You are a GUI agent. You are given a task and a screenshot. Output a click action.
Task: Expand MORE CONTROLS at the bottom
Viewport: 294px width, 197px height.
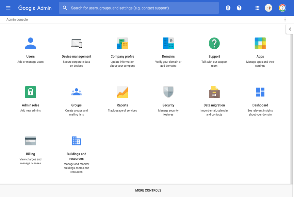[x=148, y=190]
